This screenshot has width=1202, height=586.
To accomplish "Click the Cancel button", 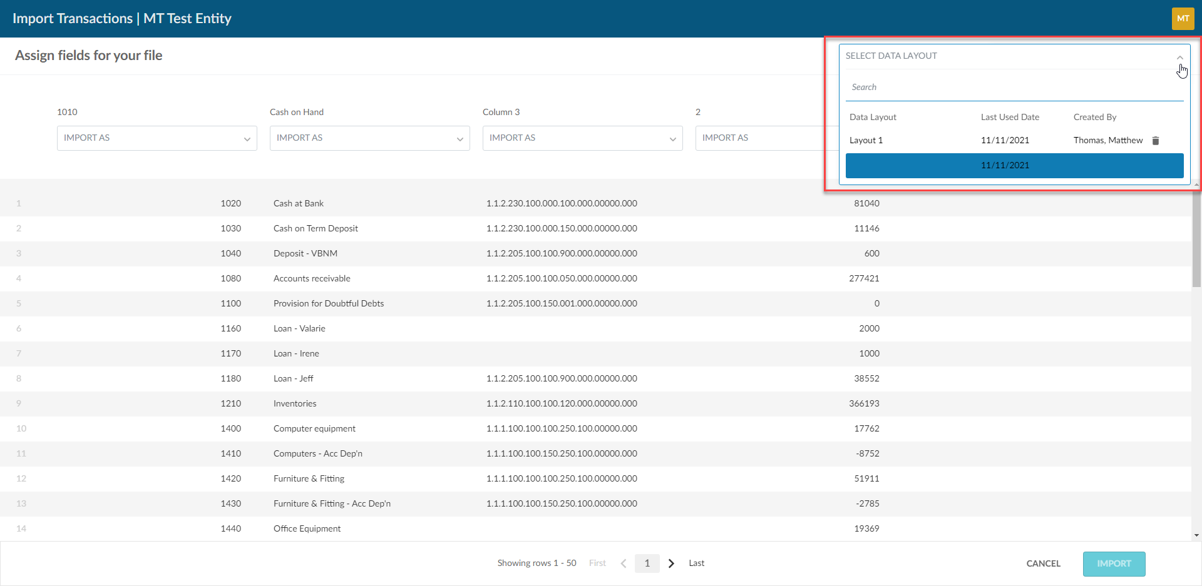I will coord(1044,563).
